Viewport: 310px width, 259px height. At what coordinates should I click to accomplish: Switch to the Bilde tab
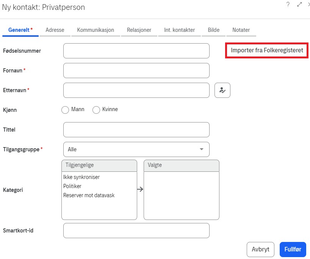[214, 30]
